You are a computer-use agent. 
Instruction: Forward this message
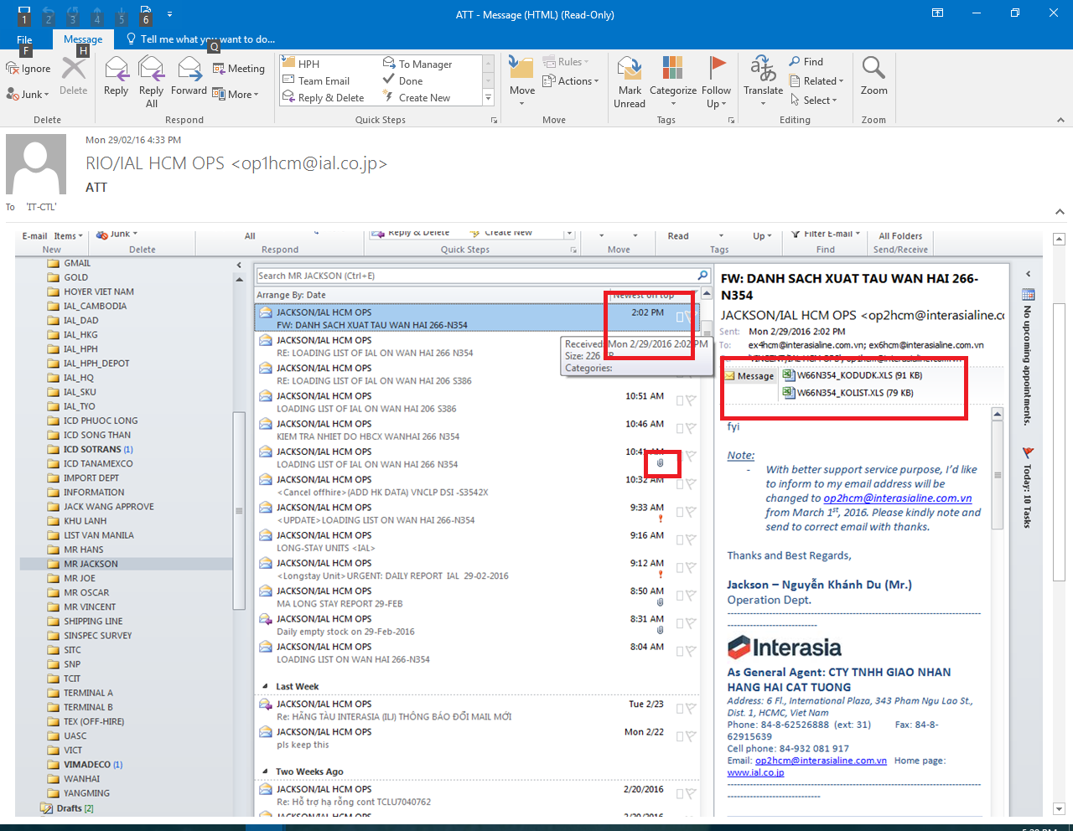pos(189,78)
